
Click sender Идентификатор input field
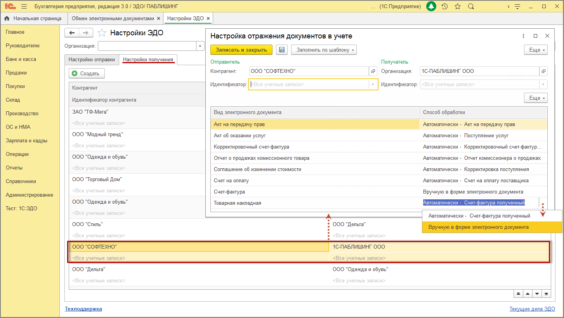(309, 84)
